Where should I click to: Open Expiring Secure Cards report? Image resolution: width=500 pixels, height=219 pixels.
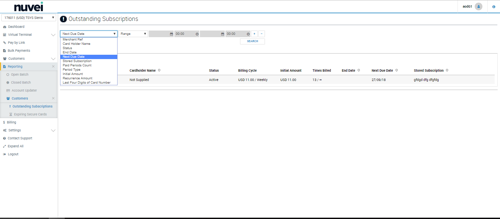30,114
